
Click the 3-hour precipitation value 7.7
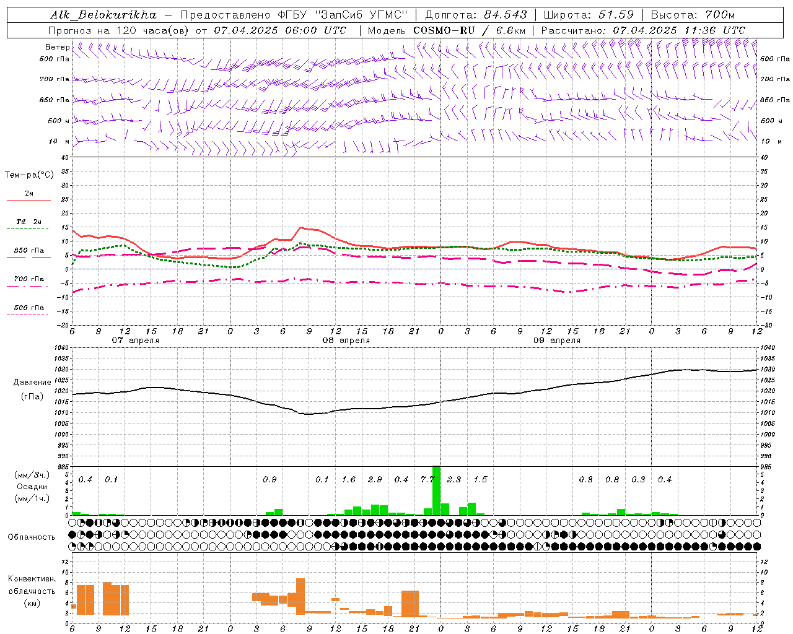(x=427, y=479)
